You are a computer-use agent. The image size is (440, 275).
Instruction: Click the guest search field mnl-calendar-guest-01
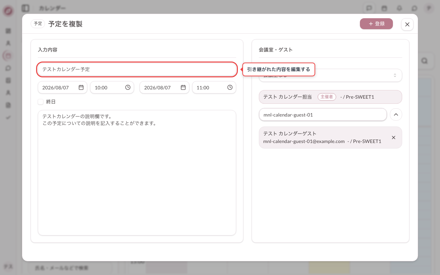click(x=323, y=115)
